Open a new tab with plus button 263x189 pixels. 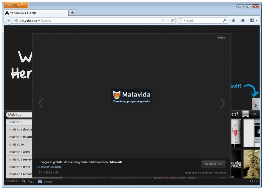(x=72, y=13)
